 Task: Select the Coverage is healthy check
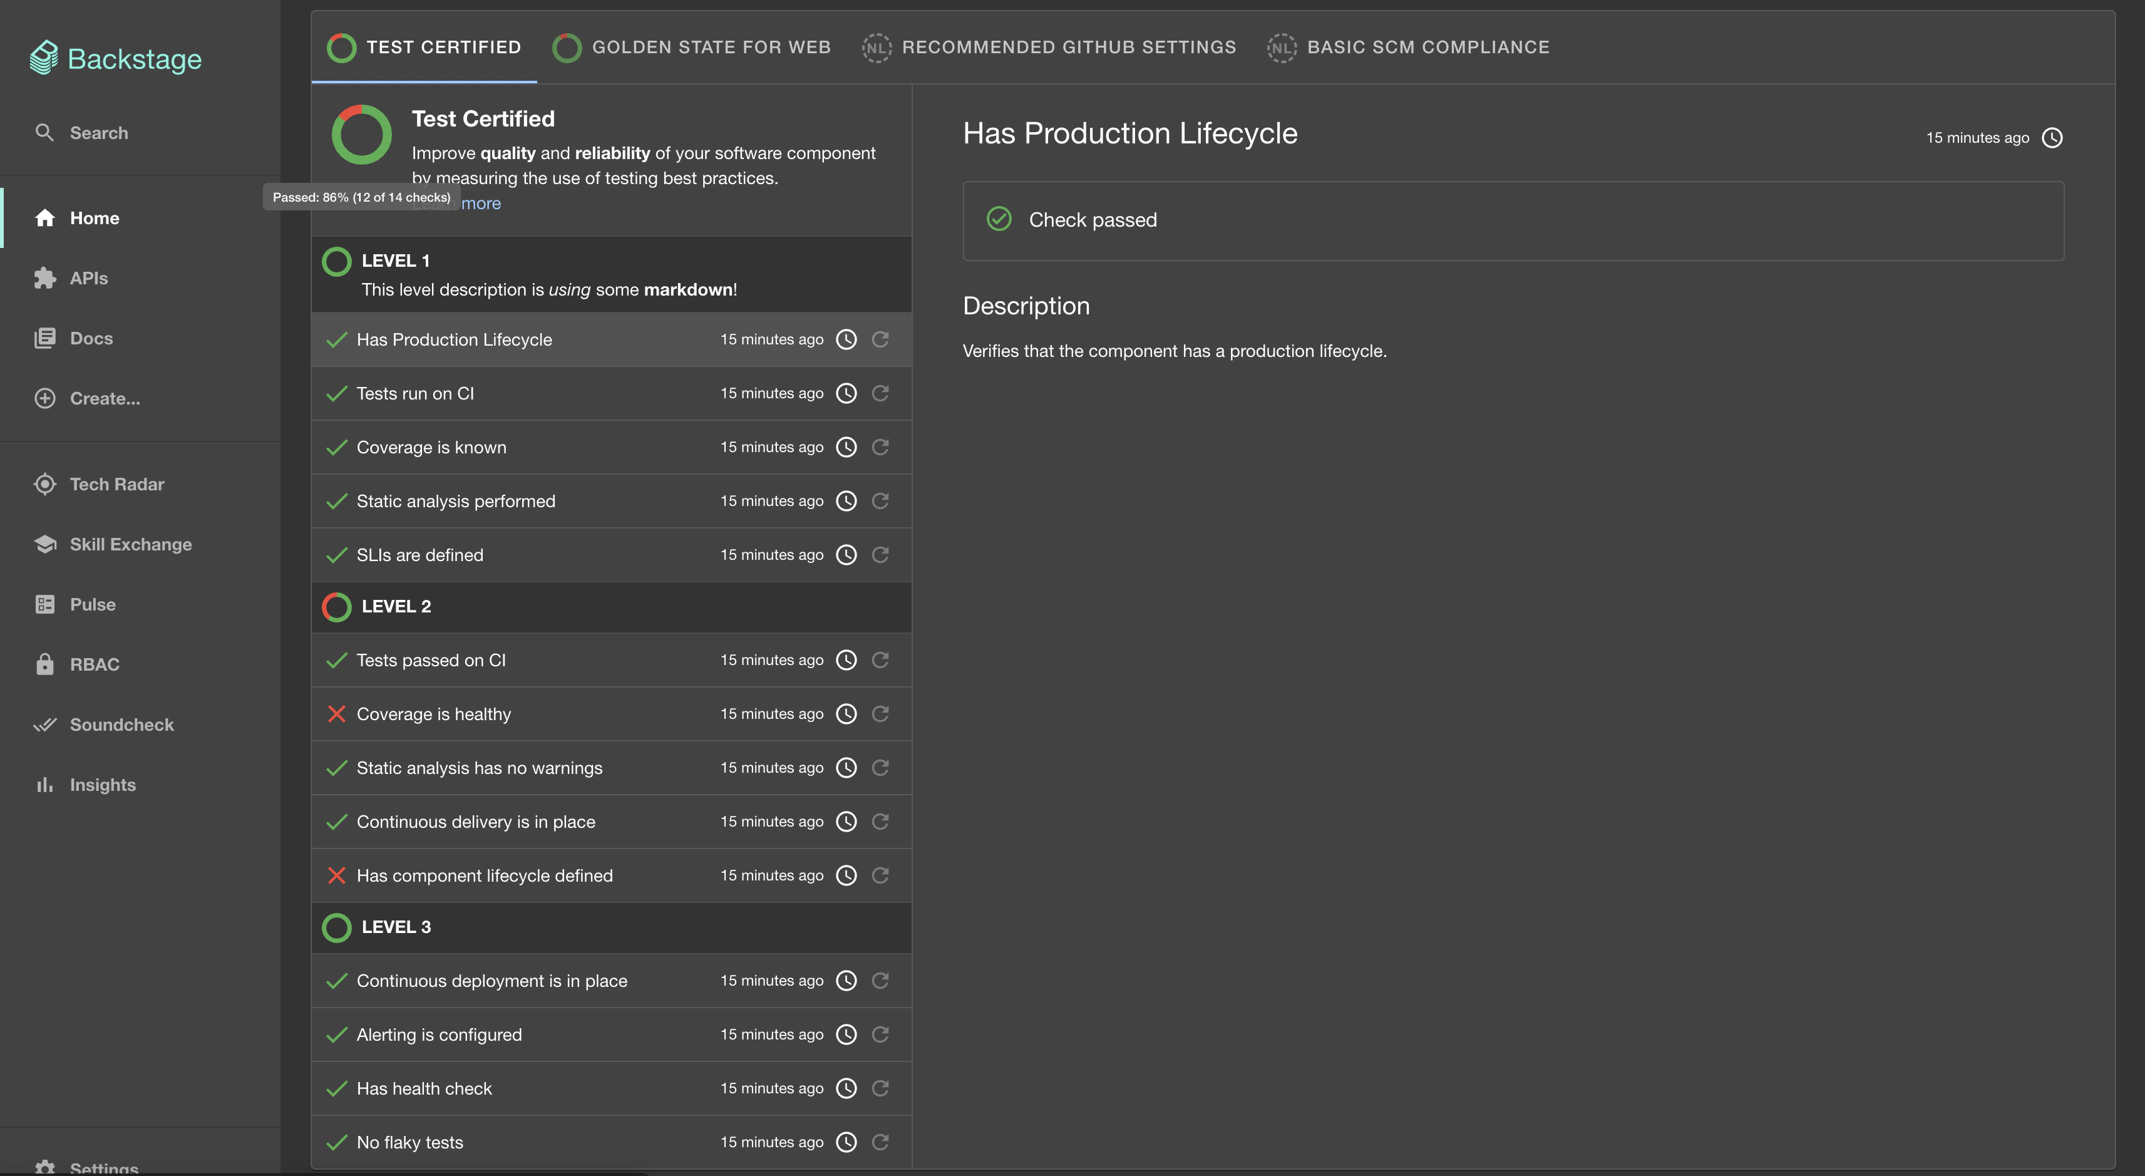611,714
